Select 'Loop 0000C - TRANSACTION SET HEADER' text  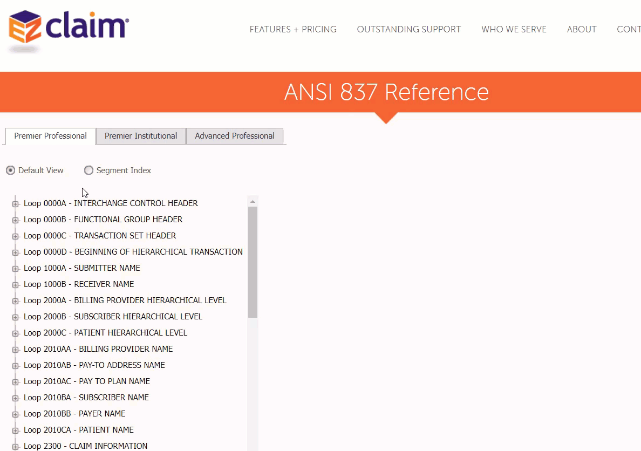coord(100,236)
